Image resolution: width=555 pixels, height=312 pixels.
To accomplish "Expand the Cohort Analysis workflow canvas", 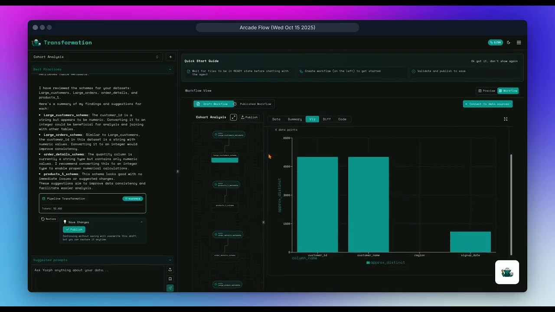I will click(233, 117).
